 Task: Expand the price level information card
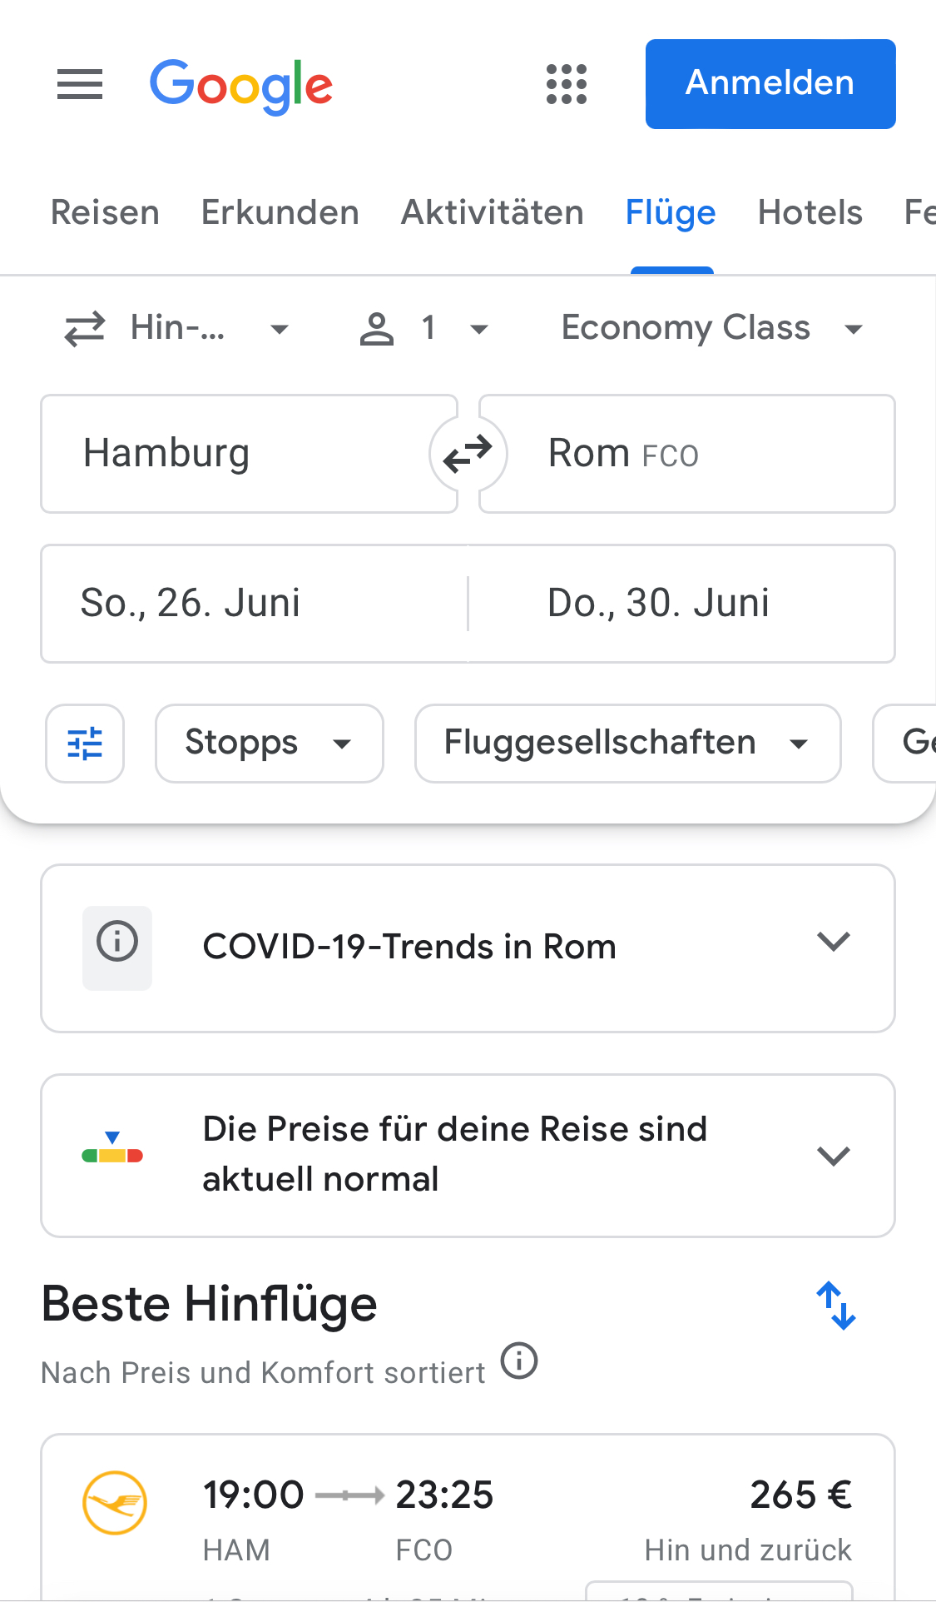[833, 1156]
